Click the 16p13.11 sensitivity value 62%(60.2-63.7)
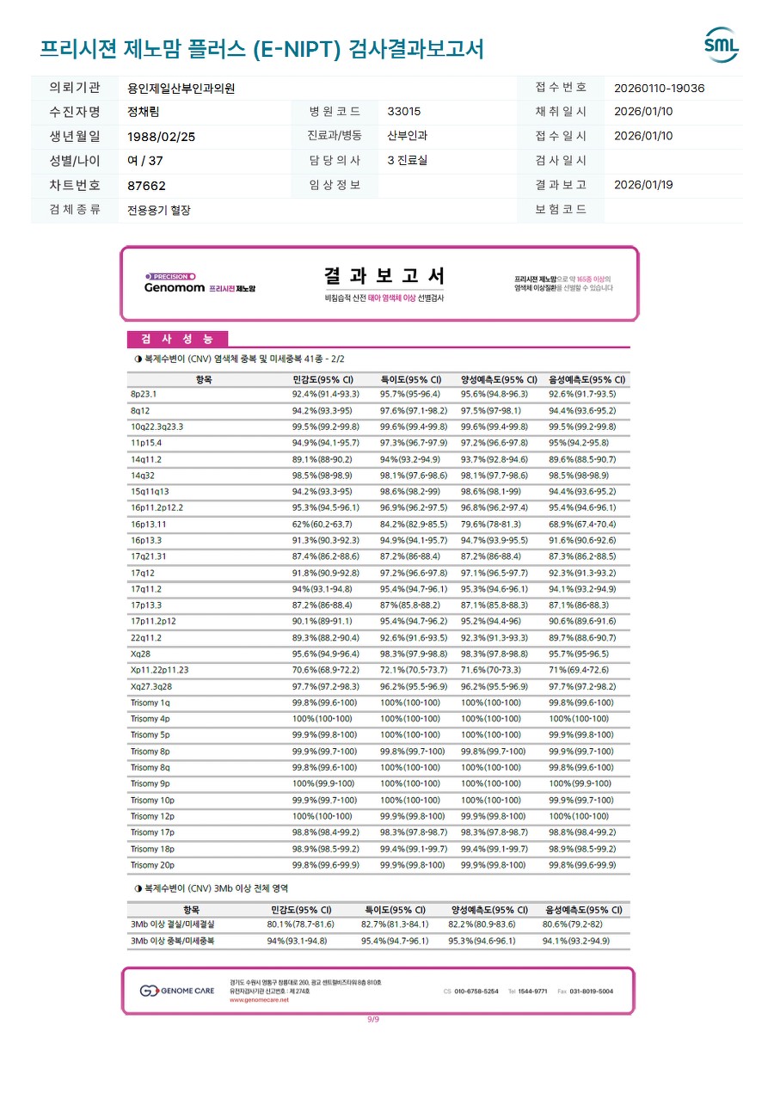The height and width of the screenshot is (1093, 774). coord(322,524)
